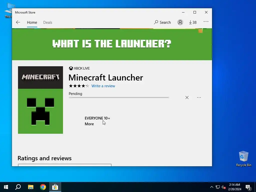The image size is (256, 192).
Task: Open the Home tab
Action: (x=32, y=22)
